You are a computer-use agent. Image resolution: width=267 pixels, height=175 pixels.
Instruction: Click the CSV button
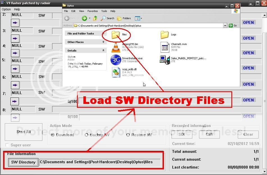(x=209, y=135)
